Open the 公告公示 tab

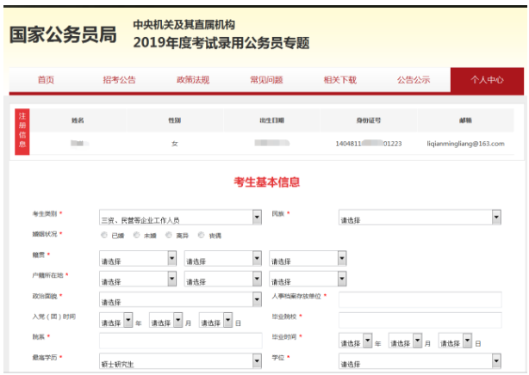(x=414, y=80)
